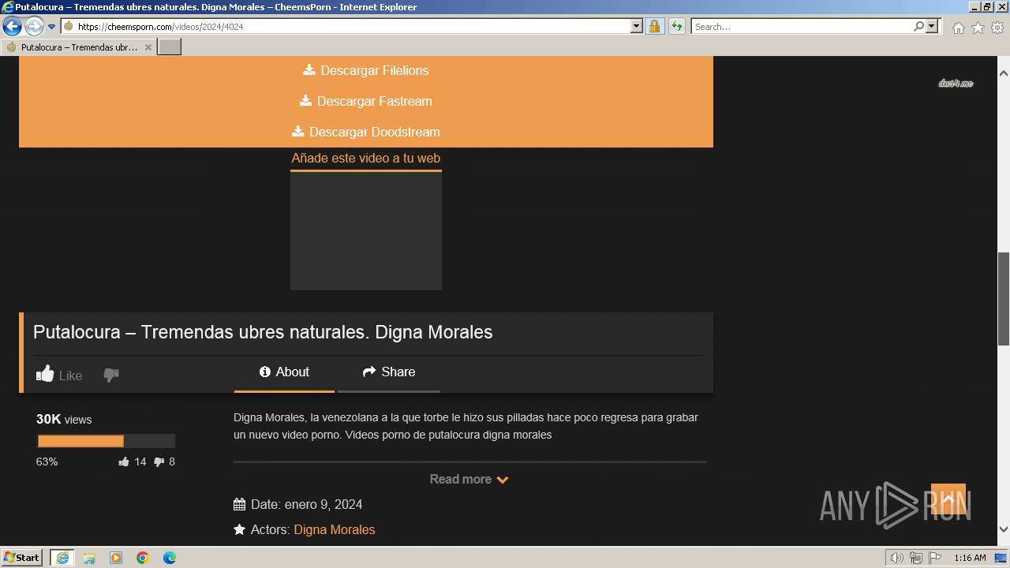
Task: Click the Filelions download arrow icon
Action: coord(309,69)
